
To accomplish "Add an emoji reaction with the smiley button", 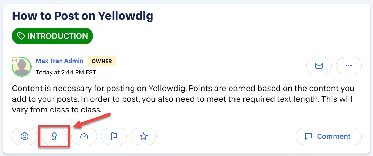I will [x=25, y=136].
